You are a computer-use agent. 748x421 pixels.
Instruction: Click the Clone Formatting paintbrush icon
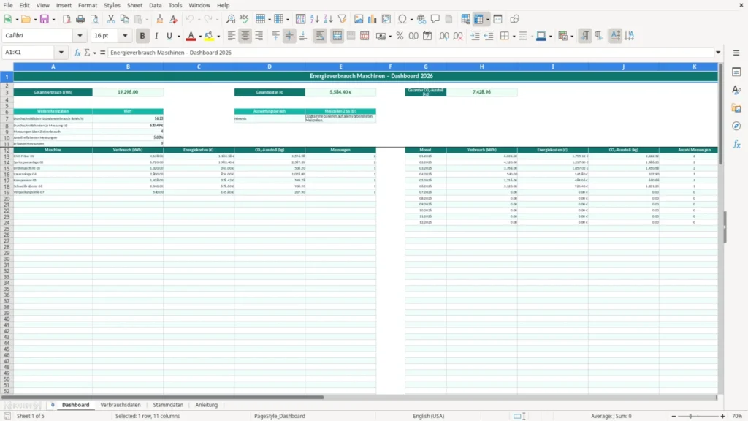click(x=160, y=19)
